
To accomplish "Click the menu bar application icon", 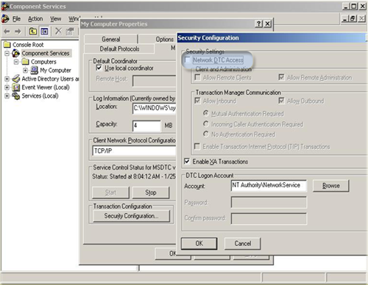I will (5, 18).
